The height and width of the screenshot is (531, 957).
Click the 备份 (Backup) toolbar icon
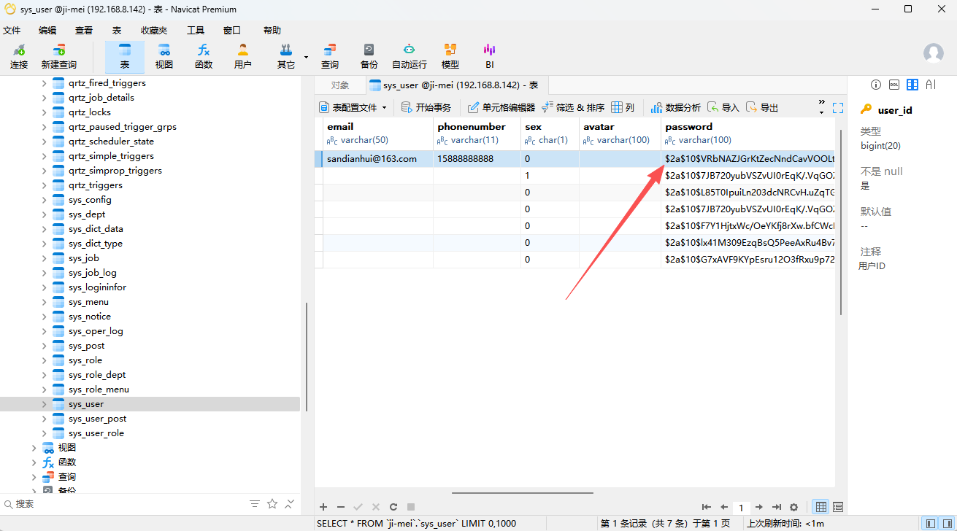[x=369, y=57]
